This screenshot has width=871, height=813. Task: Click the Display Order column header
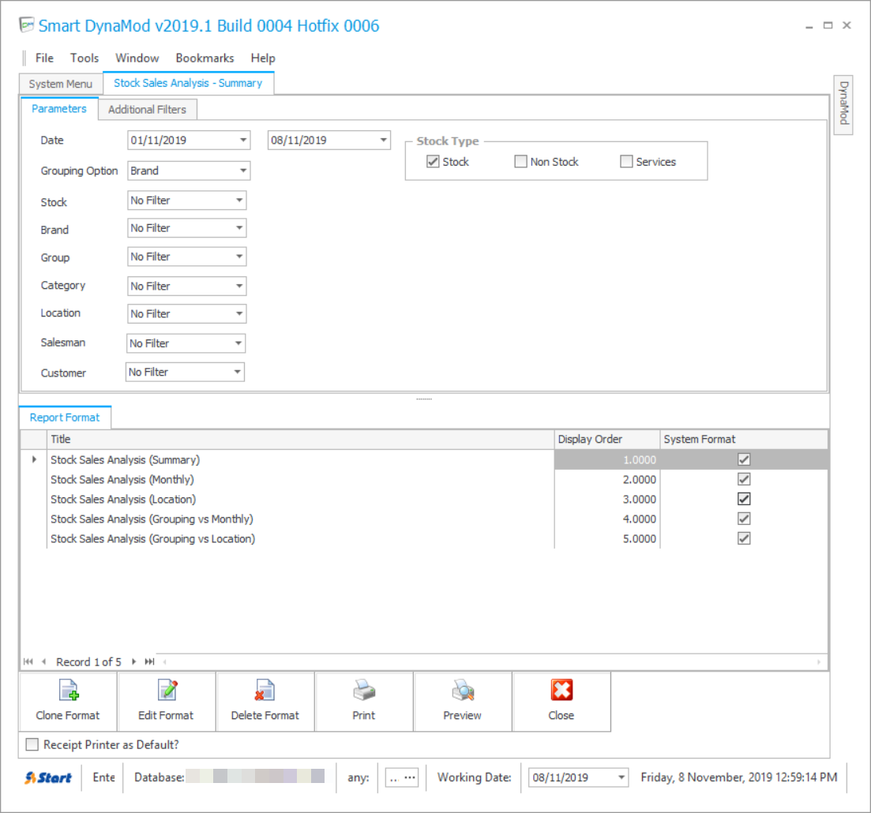pyautogui.click(x=607, y=440)
